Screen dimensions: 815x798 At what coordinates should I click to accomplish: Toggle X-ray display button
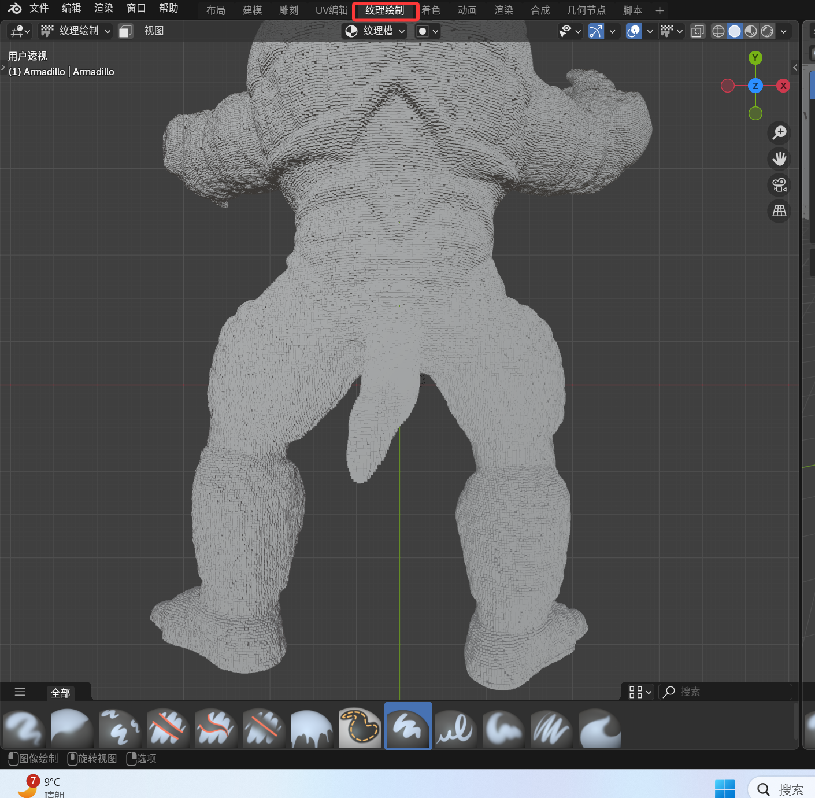click(698, 31)
